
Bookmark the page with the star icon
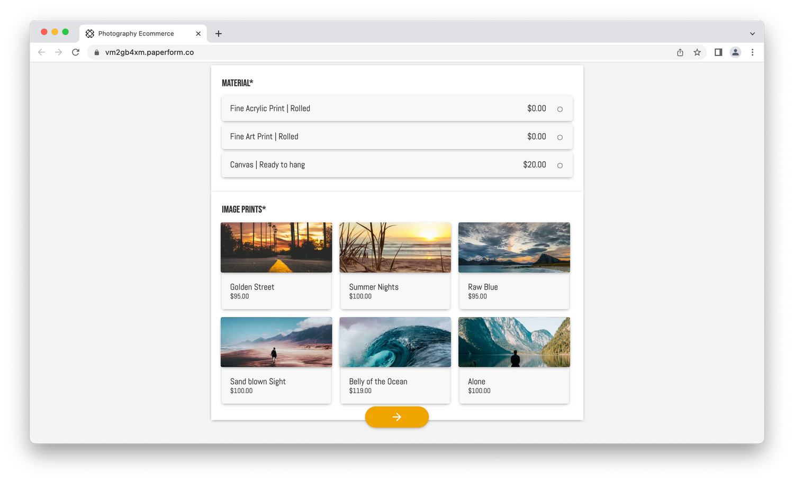click(x=697, y=52)
